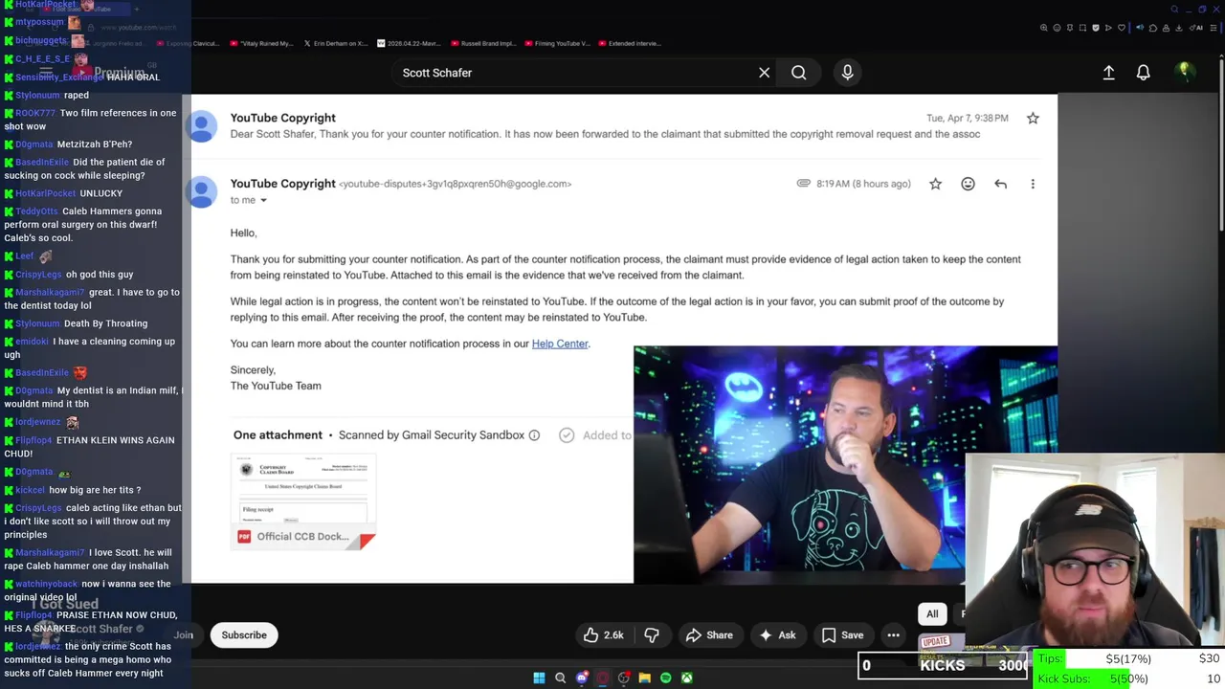The height and width of the screenshot is (689, 1225).
Task: Subscribe to the Scott Shafer channel
Action: coord(244,634)
